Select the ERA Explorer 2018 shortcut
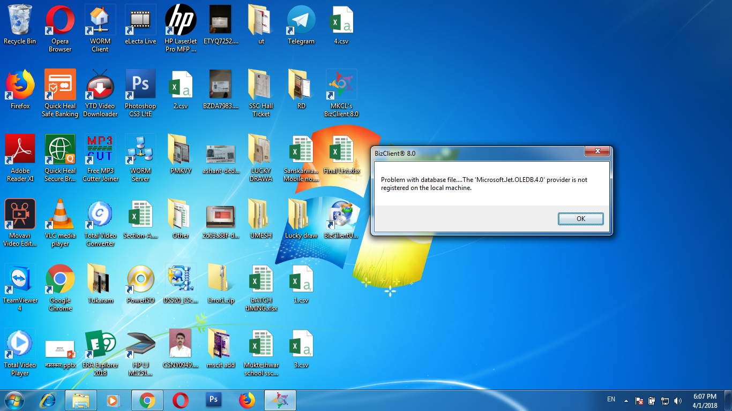732x411 pixels. 100,353
